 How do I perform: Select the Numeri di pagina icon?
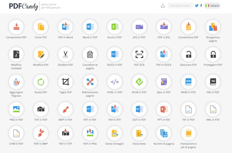164,133
